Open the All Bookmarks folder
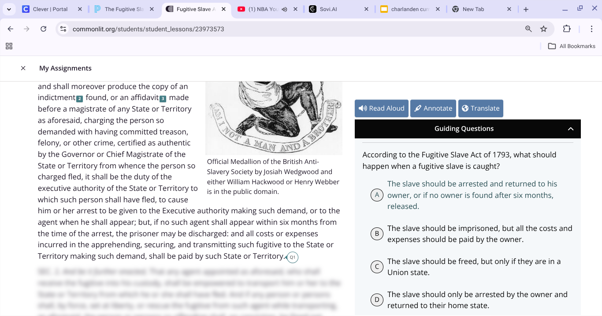This screenshot has height=316, width=602. [x=571, y=46]
